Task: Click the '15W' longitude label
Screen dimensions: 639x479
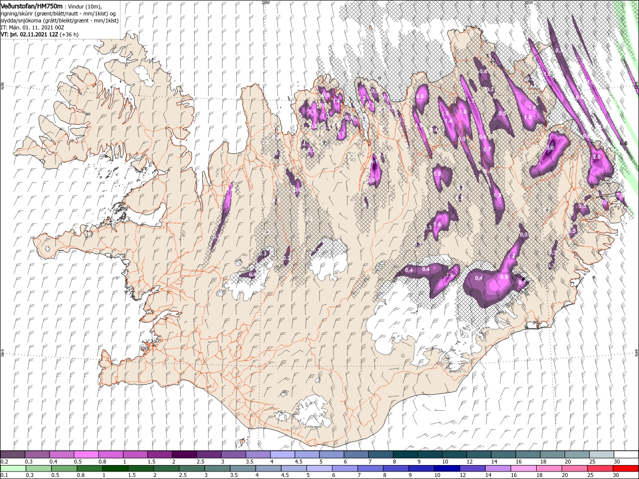Action: (529, 2)
